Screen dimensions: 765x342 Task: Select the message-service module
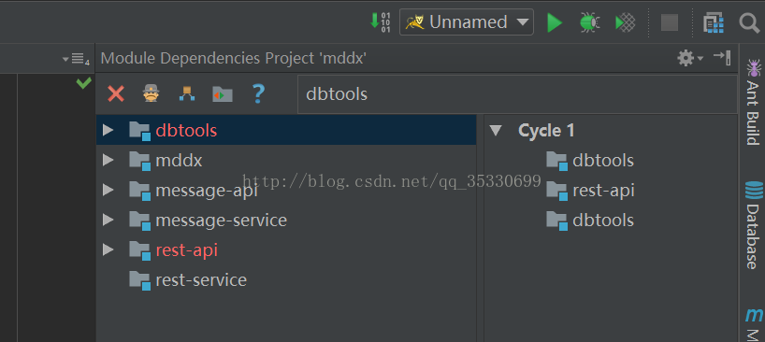221,221
